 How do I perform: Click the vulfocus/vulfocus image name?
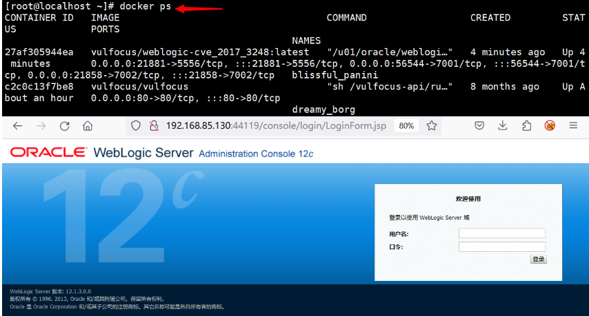tap(139, 87)
